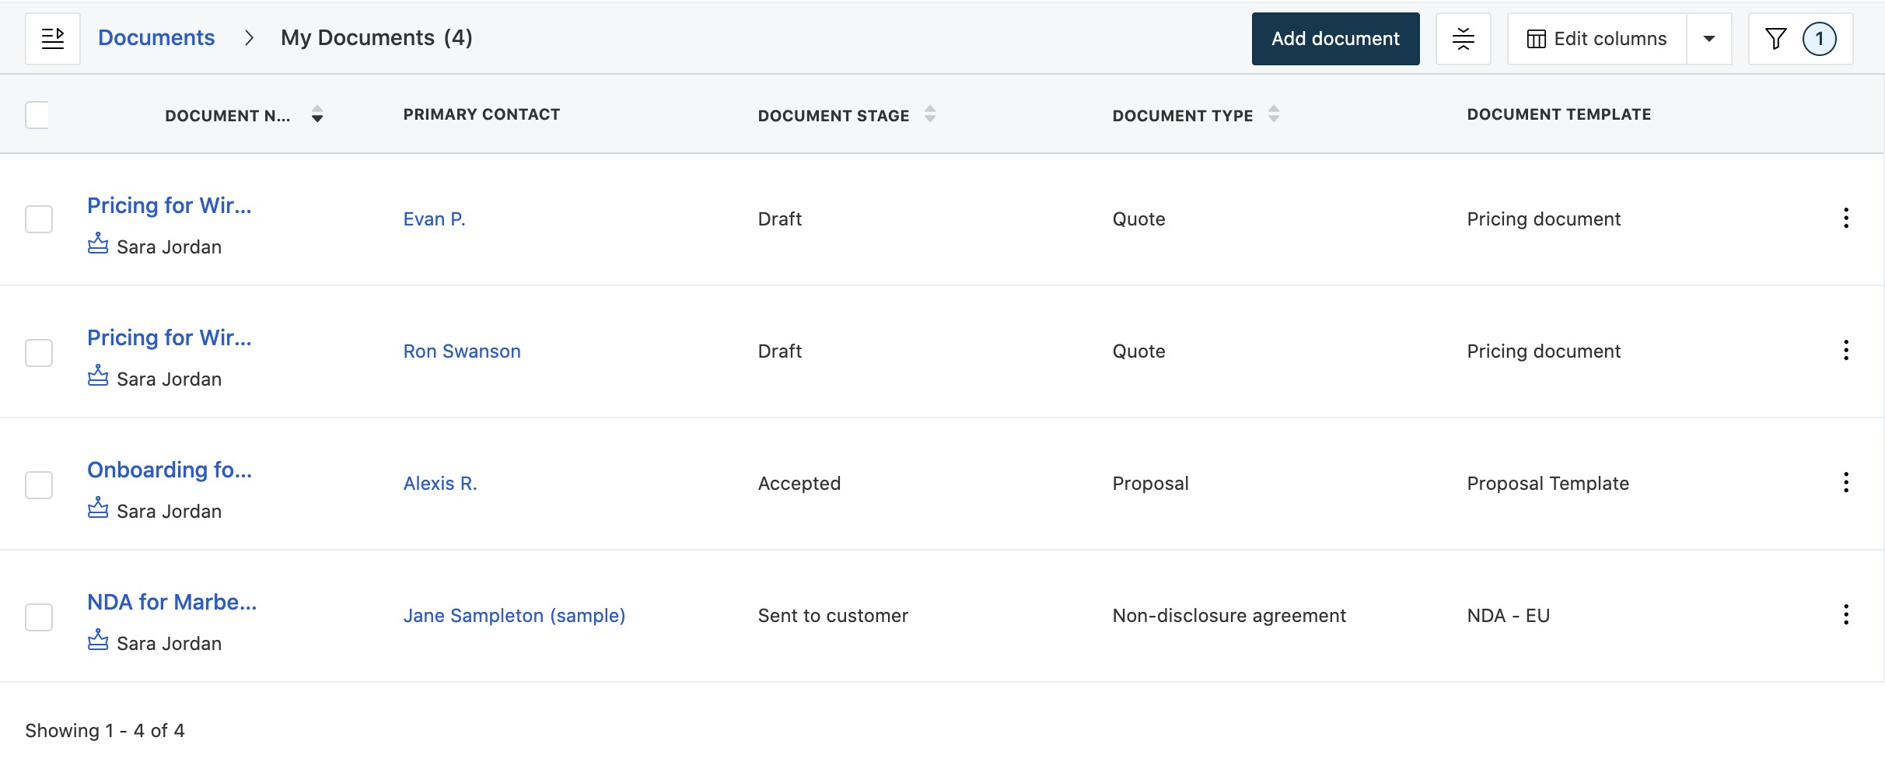Open contact Evan P.
The image size is (1885, 776).
pyautogui.click(x=434, y=219)
